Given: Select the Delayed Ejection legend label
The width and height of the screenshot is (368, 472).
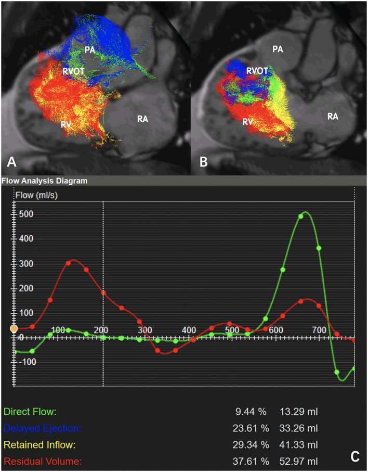Looking at the screenshot, I should (42, 428).
